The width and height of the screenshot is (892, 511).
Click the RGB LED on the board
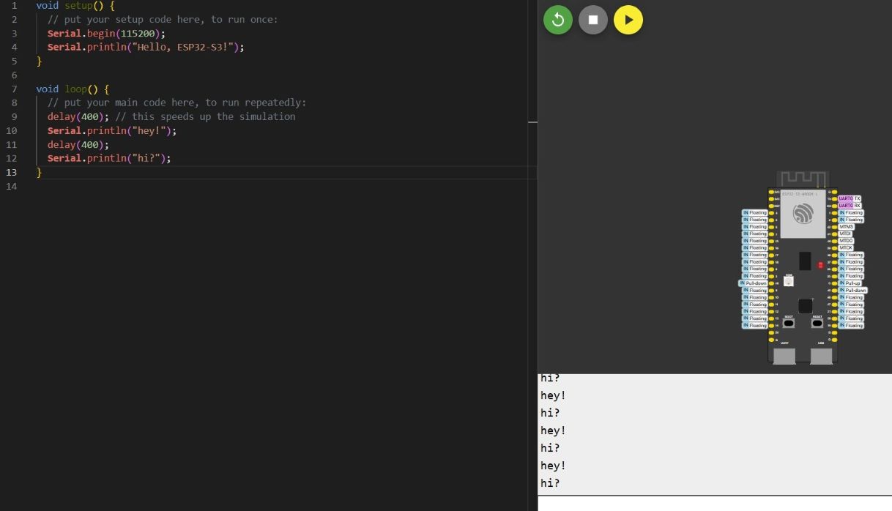click(x=789, y=281)
